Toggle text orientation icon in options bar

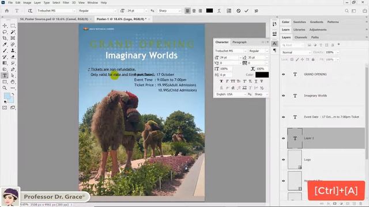(30, 11)
